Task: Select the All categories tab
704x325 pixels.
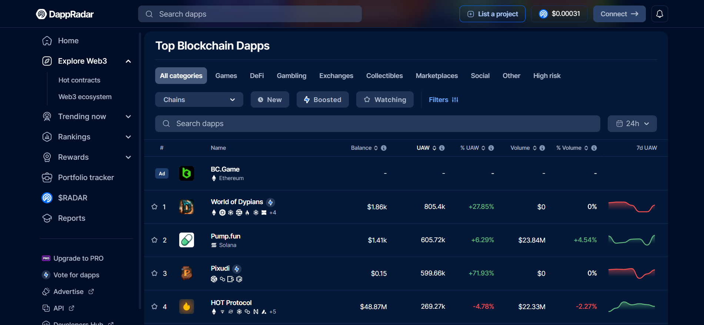Action: (181, 75)
